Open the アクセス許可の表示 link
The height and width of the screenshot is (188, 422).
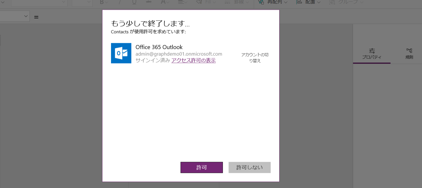point(193,60)
